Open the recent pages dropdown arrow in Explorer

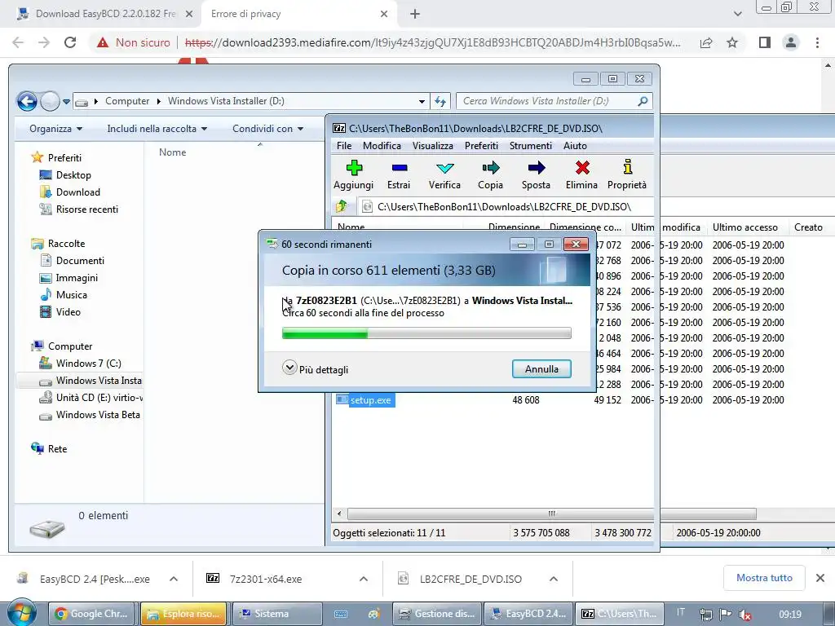pyautogui.click(x=66, y=101)
